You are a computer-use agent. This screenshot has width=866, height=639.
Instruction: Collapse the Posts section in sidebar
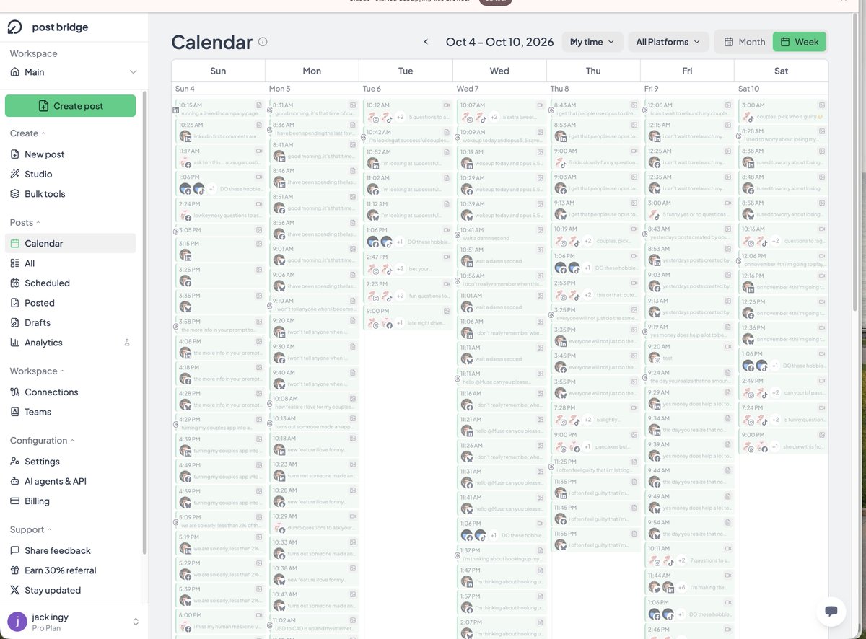(25, 223)
